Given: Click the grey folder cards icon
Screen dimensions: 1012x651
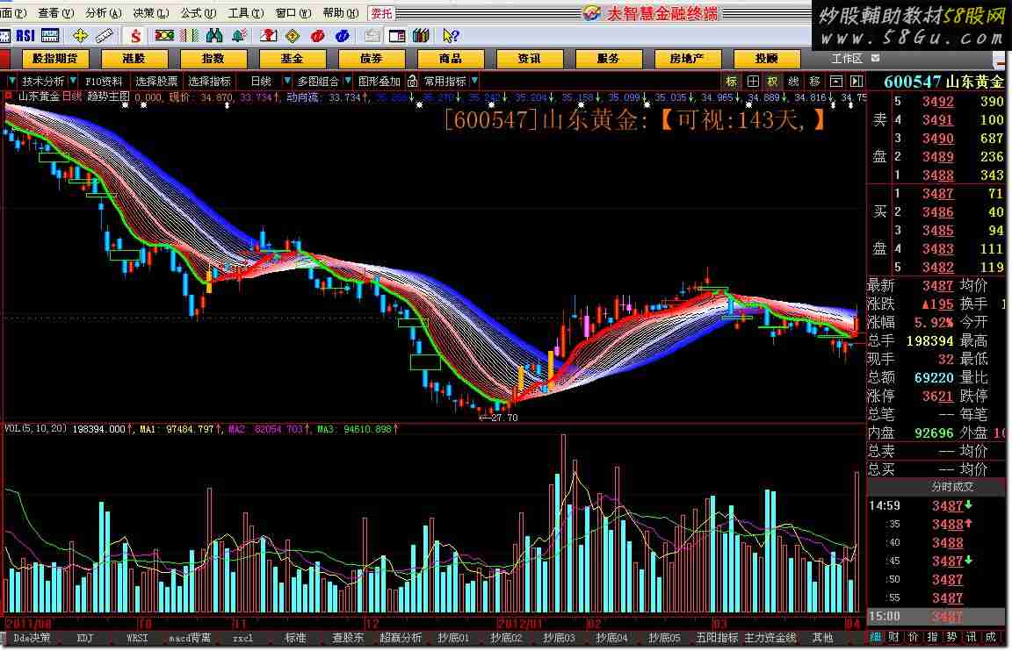Looking at the screenshot, I should tap(372, 35).
